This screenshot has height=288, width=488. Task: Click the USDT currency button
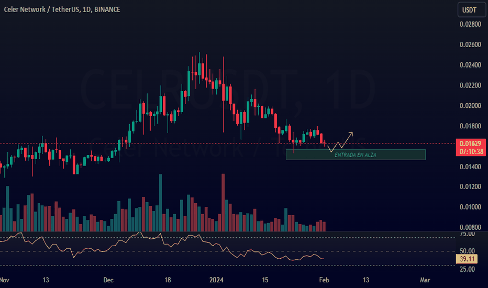pos(471,10)
